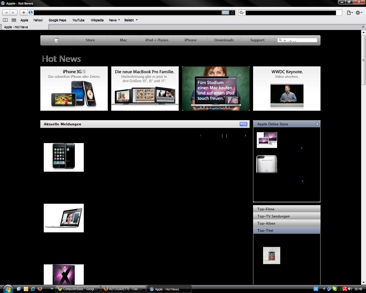The width and height of the screenshot is (366, 293).
Task: Click the scrollbar down arrow
Action: point(363,282)
